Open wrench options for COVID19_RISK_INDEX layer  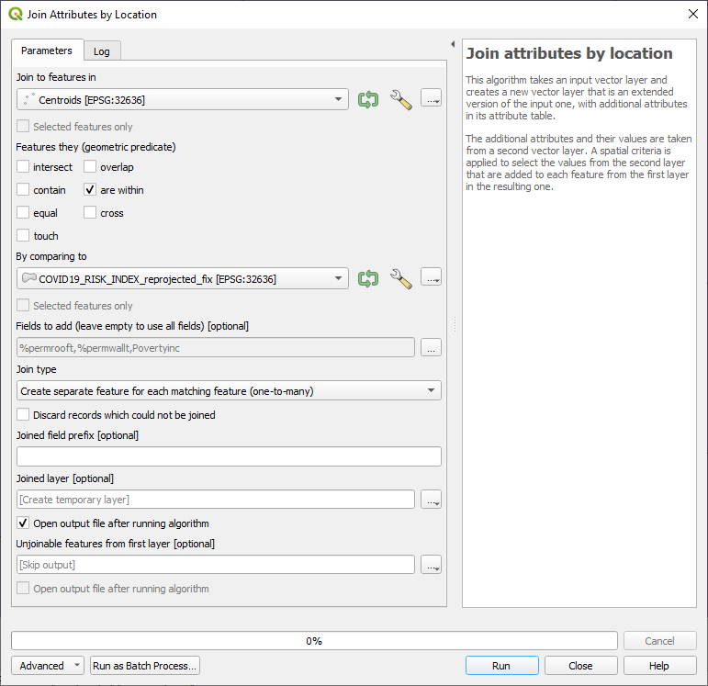pyautogui.click(x=400, y=278)
